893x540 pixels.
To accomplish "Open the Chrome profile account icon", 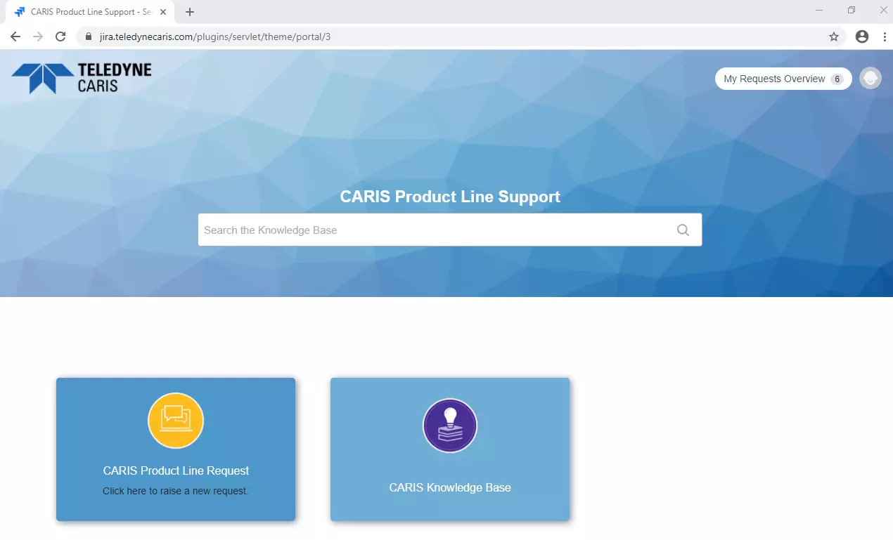I will (x=862, y=36).
